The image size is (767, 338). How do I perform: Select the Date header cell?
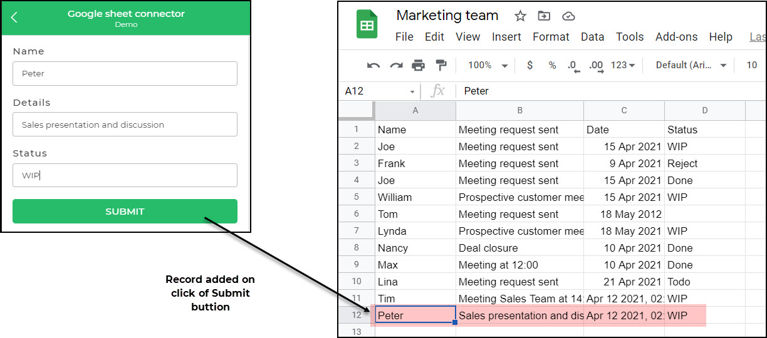[x=624, y=130]
